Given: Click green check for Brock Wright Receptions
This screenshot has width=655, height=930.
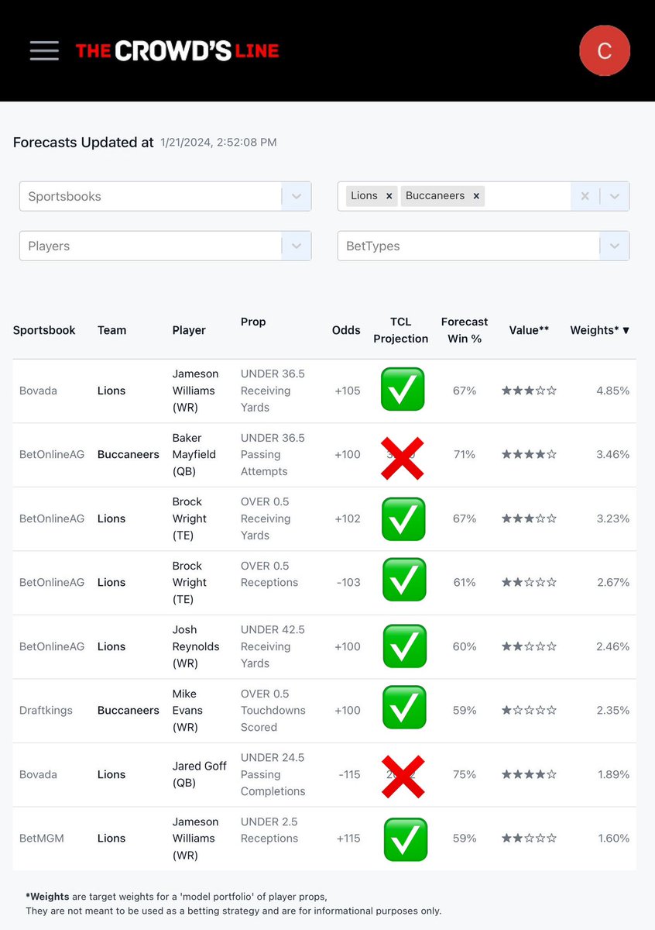Looking at the screenshot, I should [x=404, y=580].
